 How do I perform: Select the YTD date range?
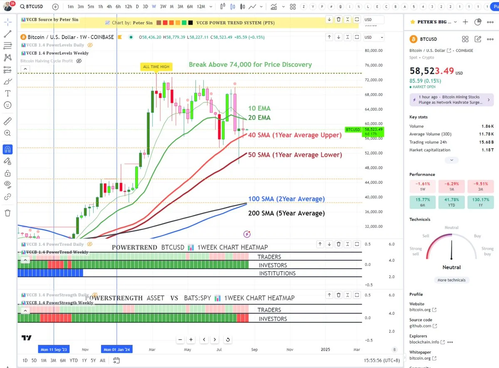pos(74,361)
